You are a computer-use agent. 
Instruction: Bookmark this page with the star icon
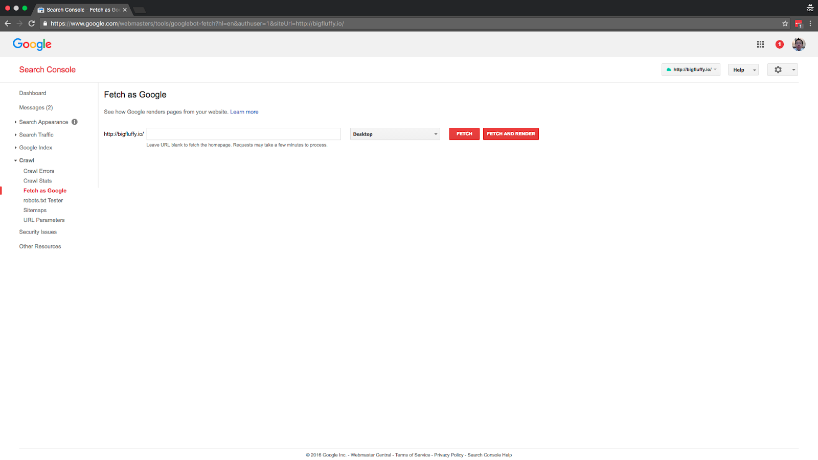[x=785, y=24]
